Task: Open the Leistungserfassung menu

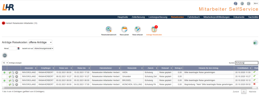Action: 158,17
